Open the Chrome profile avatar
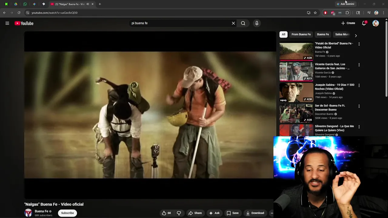This screenshot has width=388, height=218. tap(376, 13)
